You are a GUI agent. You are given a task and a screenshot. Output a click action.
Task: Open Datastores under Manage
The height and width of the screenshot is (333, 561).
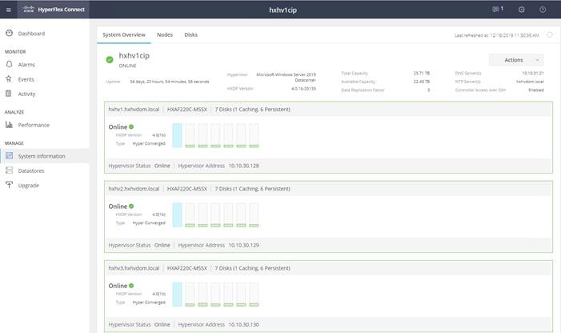pyautogui.click(x=31, y=171)
